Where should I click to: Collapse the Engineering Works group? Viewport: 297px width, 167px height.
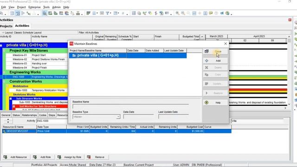pyautogui.click(x=4, y=72)
